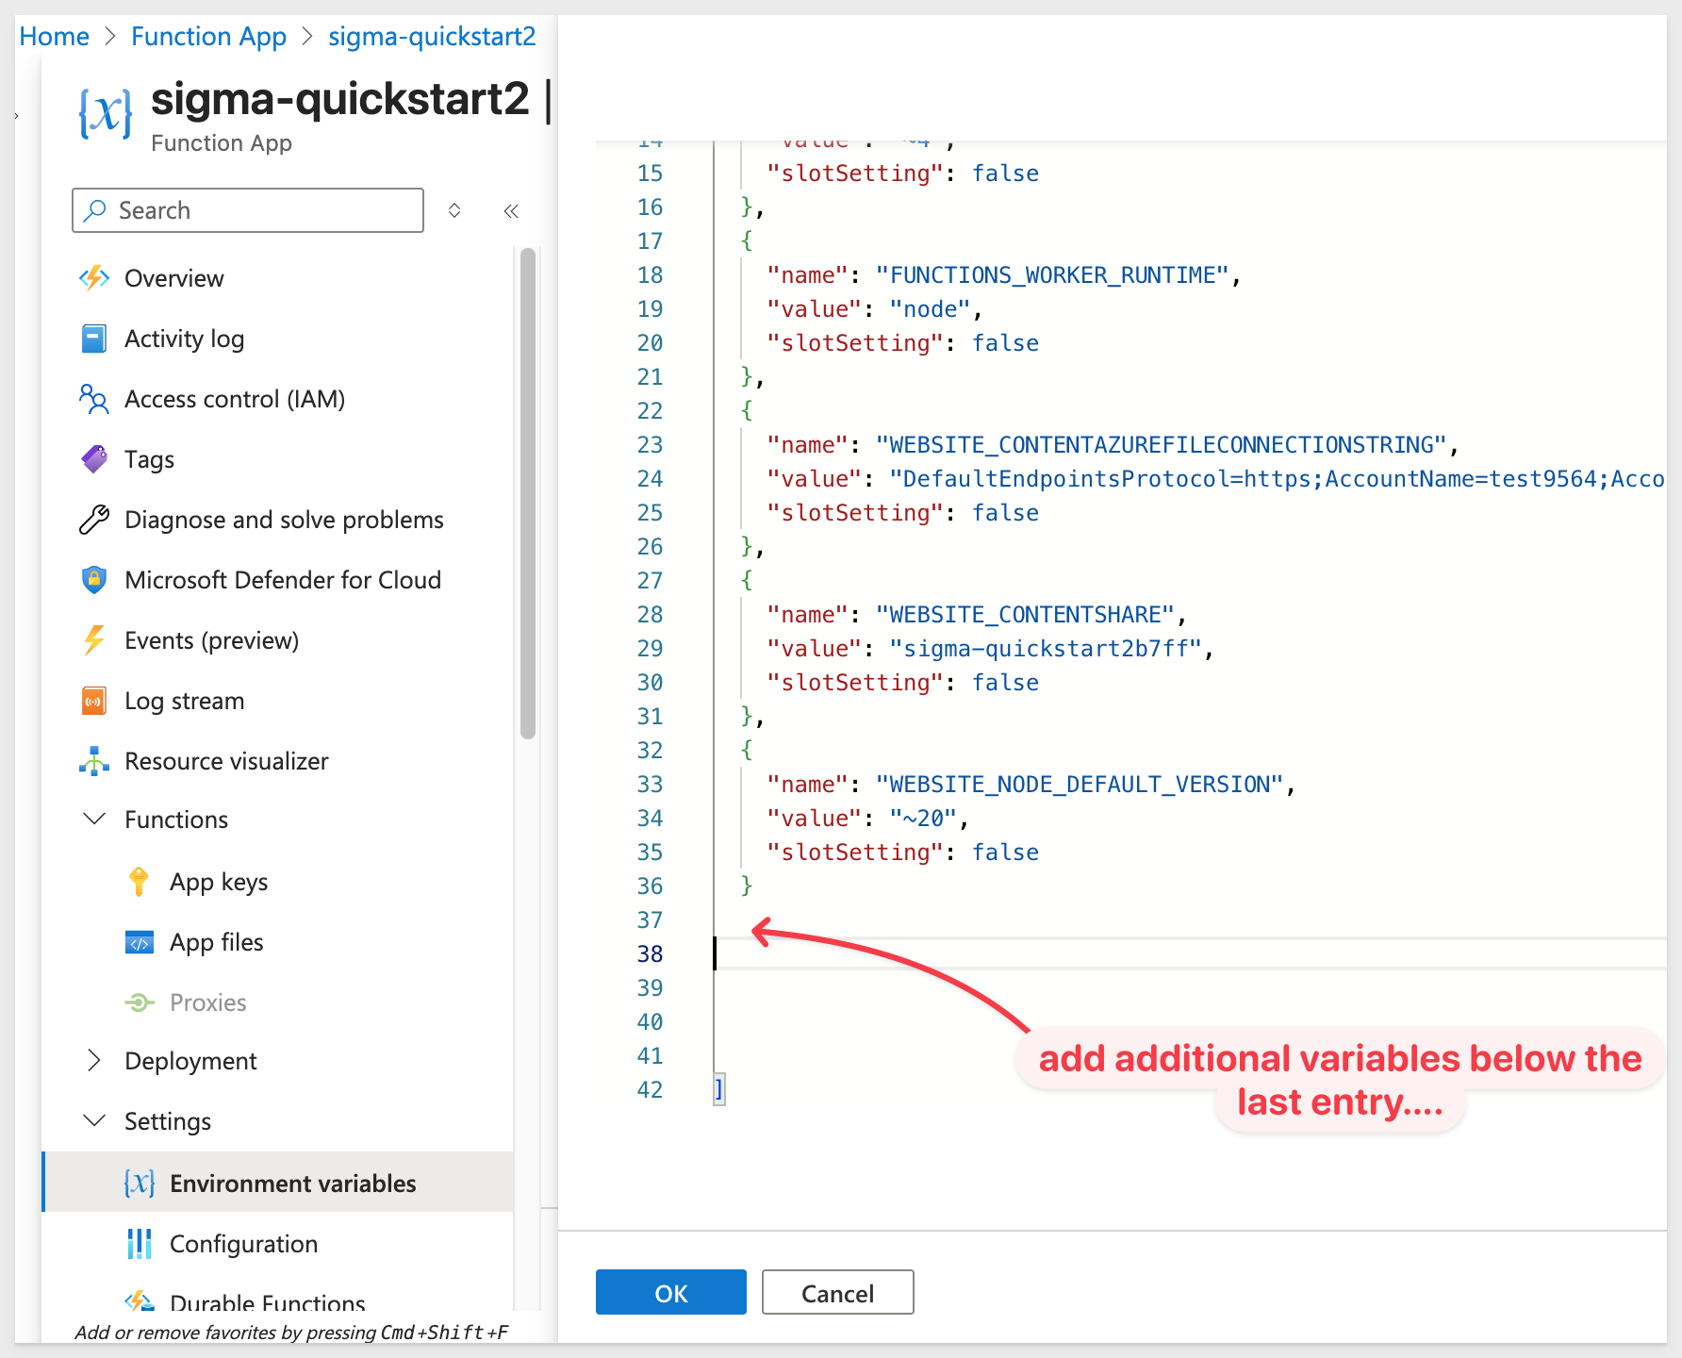
Task: Click line number 36 in gutter
Action: tap(650, 886)
